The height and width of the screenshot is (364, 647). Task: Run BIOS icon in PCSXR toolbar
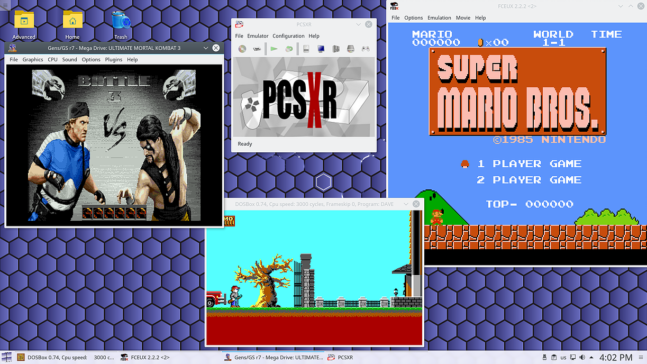257,49
